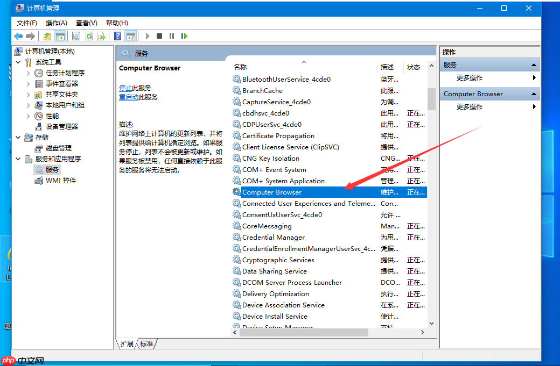Click the Stop service square icon
560x366 pixels.
159,36
